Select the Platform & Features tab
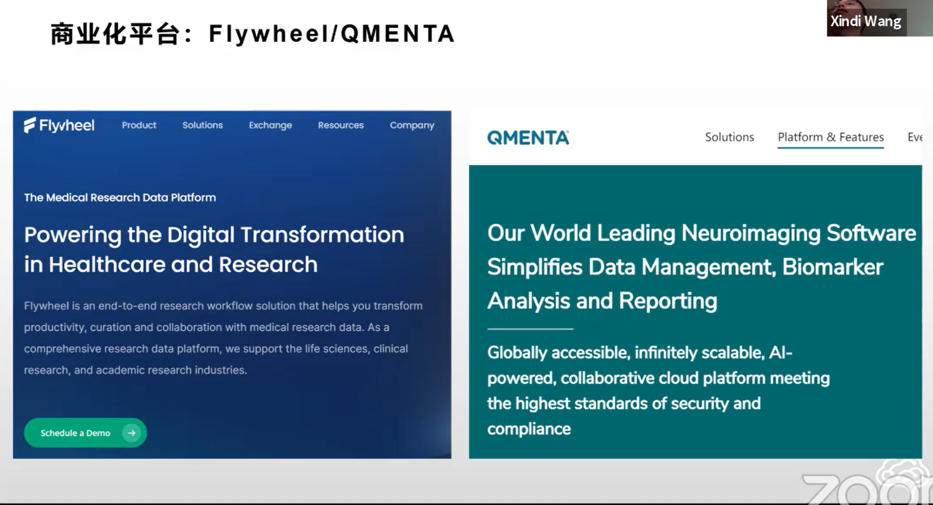Screen dimensions: 933x505 [x=831, y=137]
